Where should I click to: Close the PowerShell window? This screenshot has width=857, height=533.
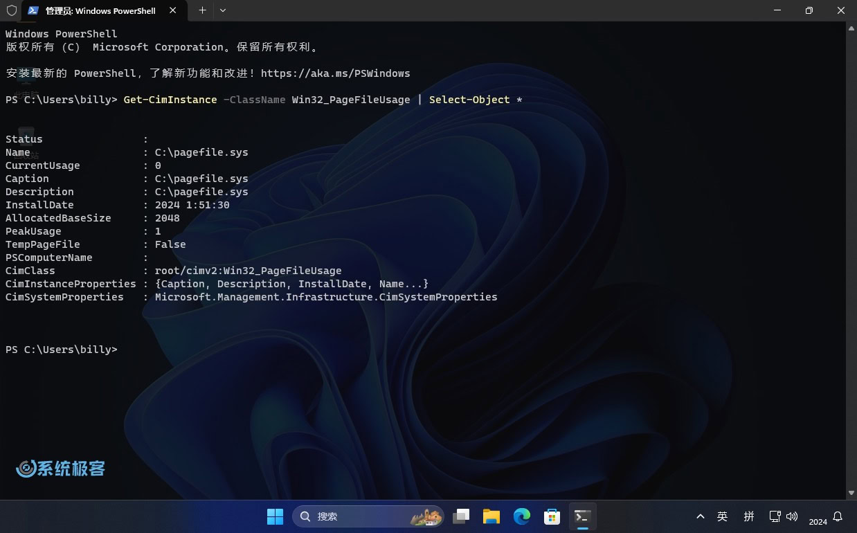click(x=841, y=10)
